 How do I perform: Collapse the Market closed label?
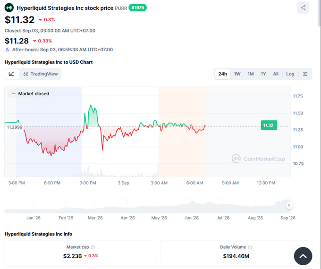31,94
